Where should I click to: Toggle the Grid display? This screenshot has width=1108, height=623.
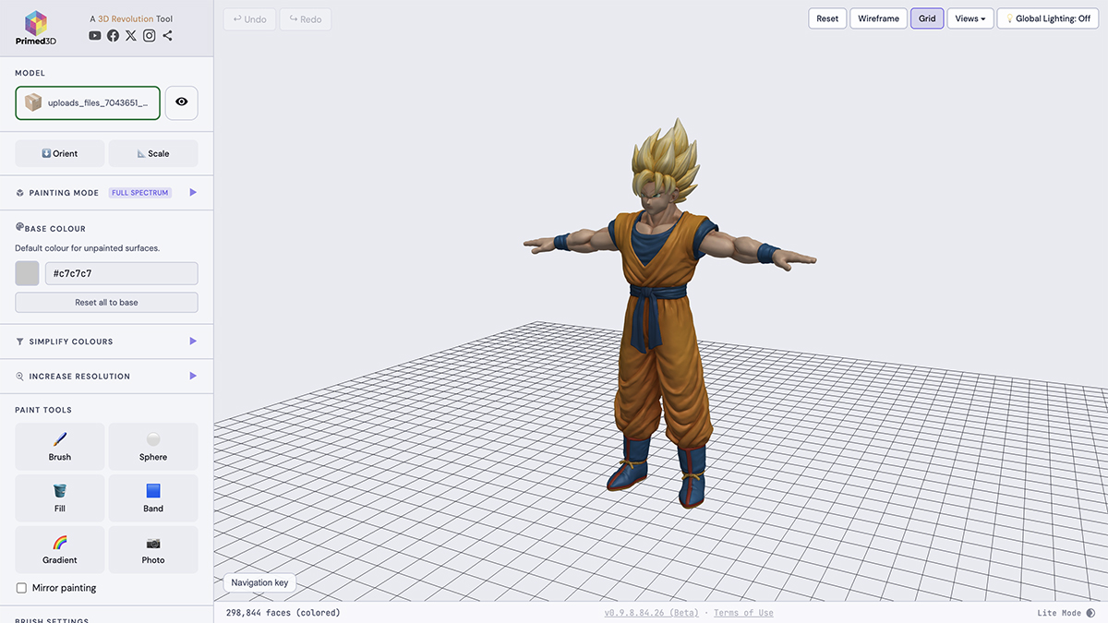pyautogui.click(x=927, y=18)
